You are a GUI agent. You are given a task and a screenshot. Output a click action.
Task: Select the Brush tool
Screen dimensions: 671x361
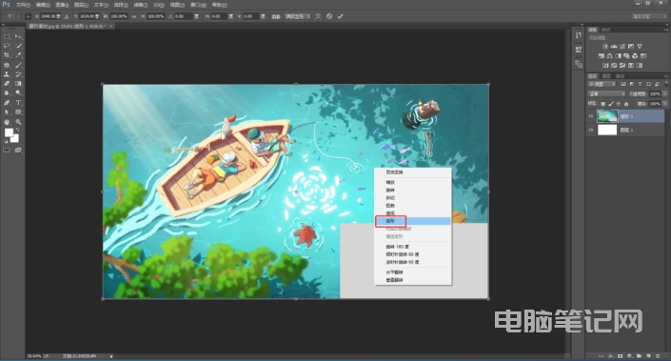click(x=18, y=65)
